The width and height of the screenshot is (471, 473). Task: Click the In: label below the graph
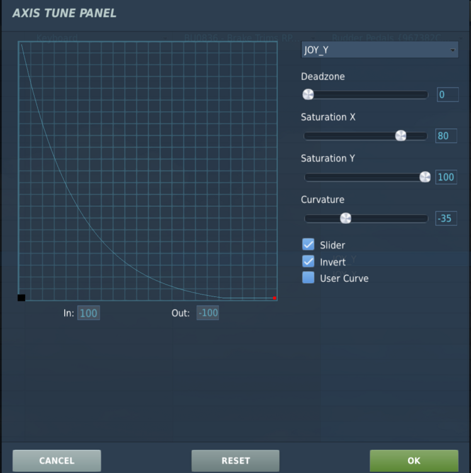click(69, 313)
